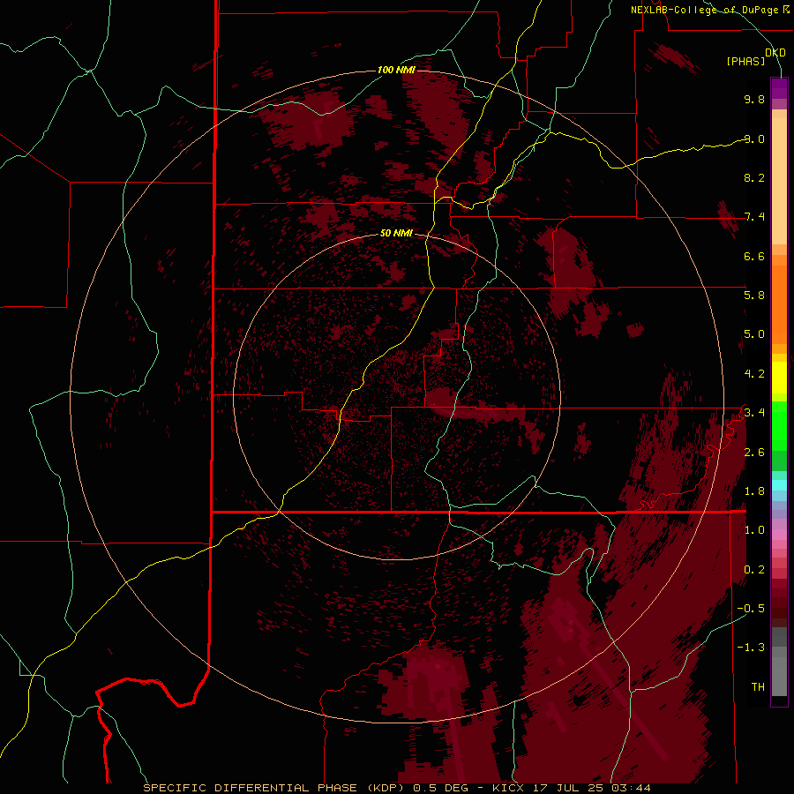
Task: Select the 2.6 value on color scale
Action: pyautogui.click(x=754, y=453)
